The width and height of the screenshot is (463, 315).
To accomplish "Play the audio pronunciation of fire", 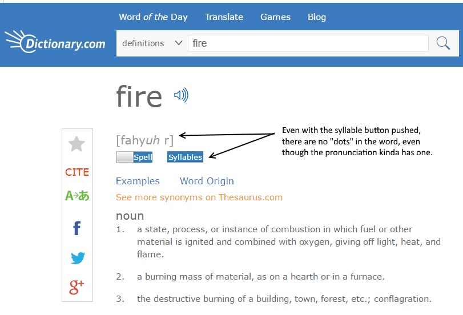I will 181,95.
